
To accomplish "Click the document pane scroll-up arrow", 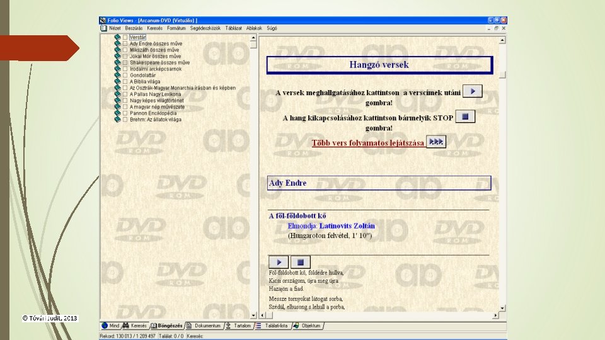I will pyautogui.click(x=502, y=40).
